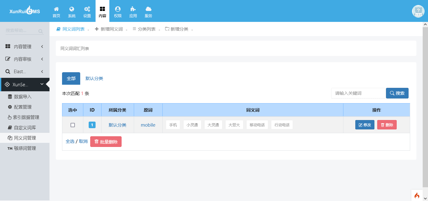Open the 新增分类 tab
Viewport: 428px width, 201px height.
pos(177,29)
